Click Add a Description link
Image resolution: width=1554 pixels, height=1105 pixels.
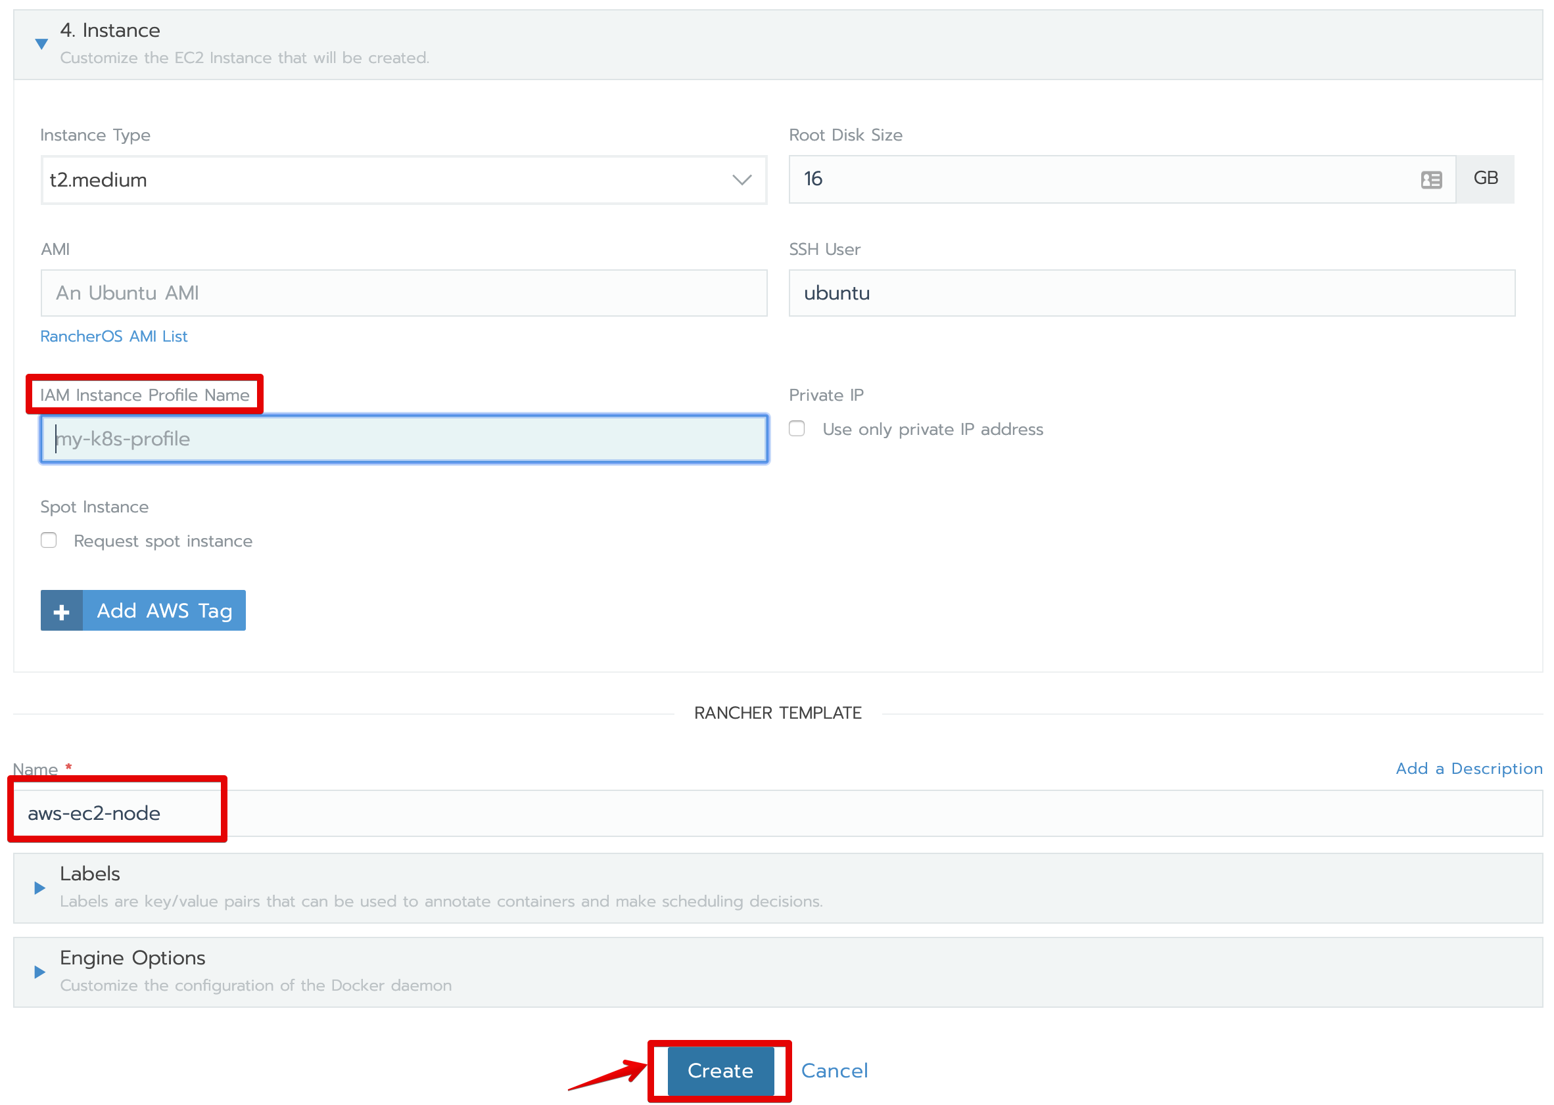[1469, 768]
